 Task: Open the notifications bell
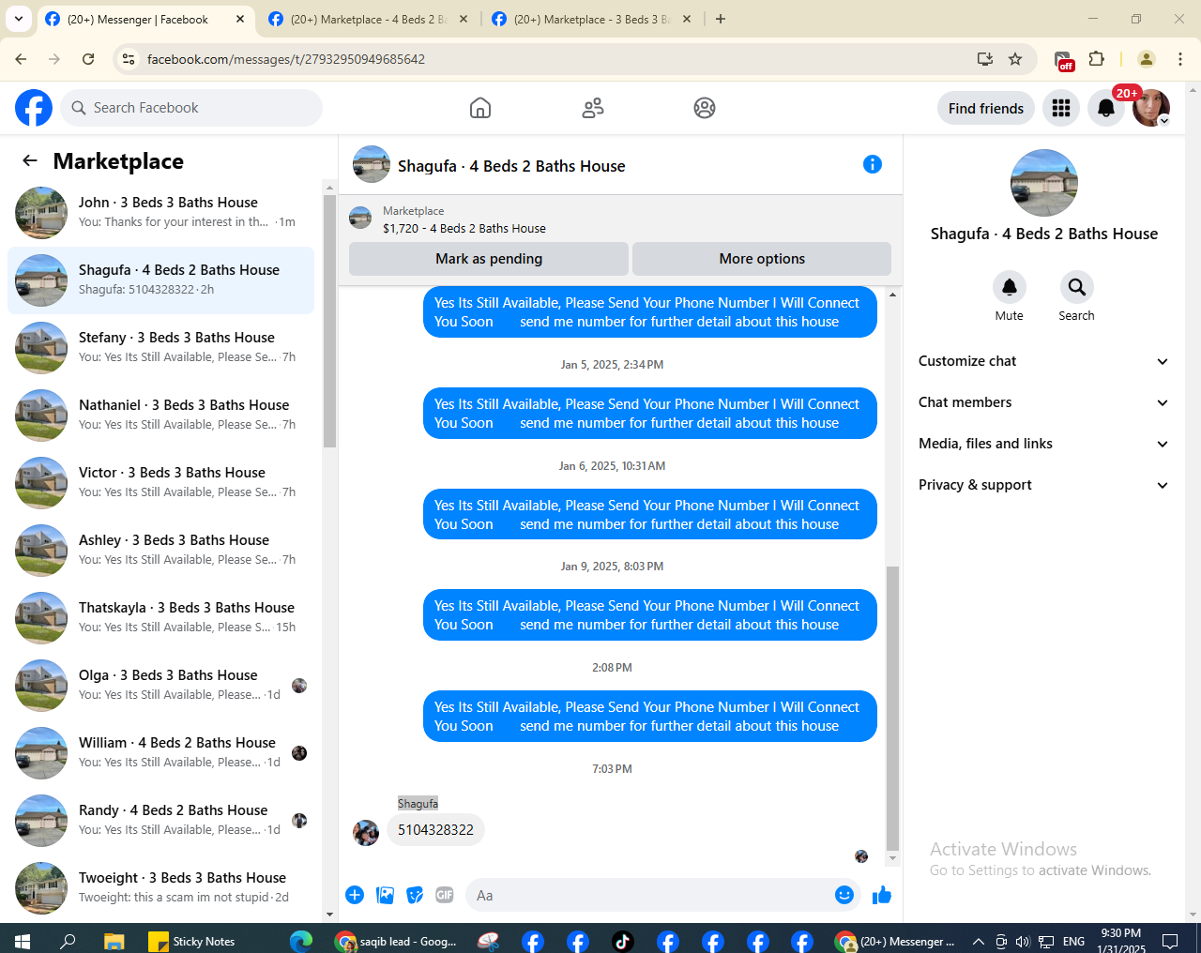click(x=1106, y=108)
